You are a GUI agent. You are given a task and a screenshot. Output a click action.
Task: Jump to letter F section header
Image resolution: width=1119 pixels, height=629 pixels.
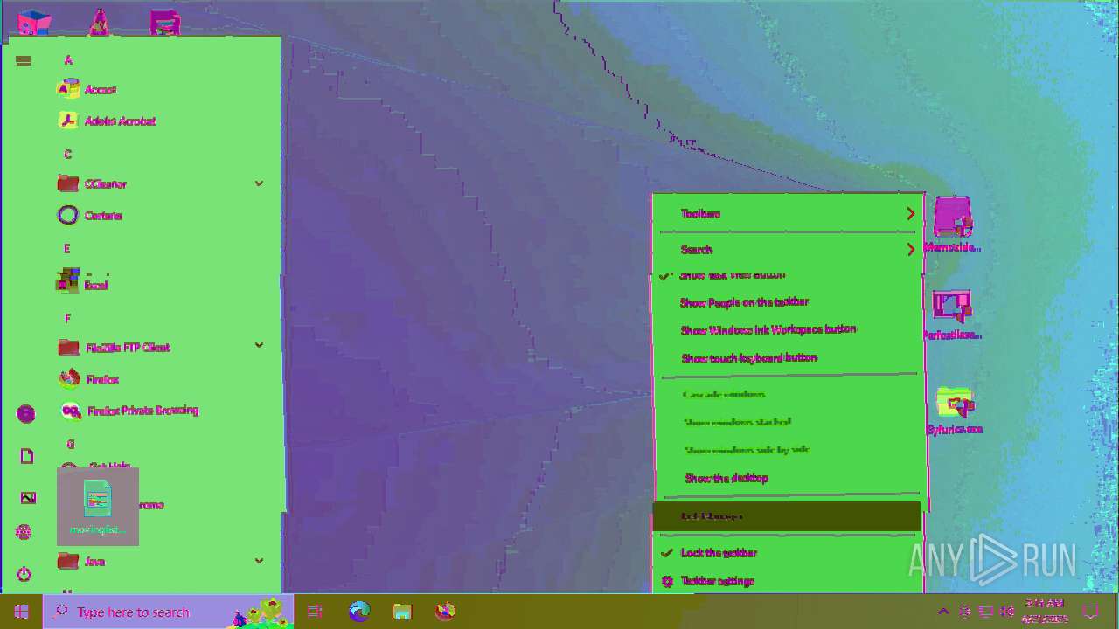(x=68, y=319)
